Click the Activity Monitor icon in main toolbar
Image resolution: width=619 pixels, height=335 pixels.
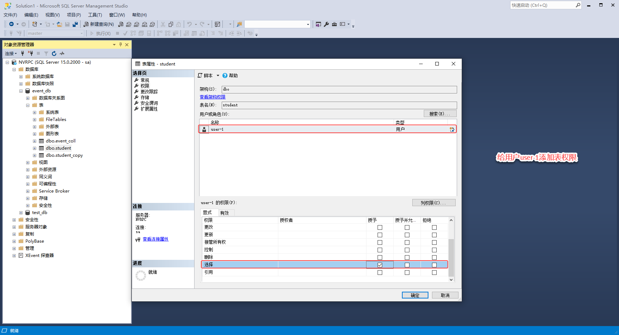point(217,24)
